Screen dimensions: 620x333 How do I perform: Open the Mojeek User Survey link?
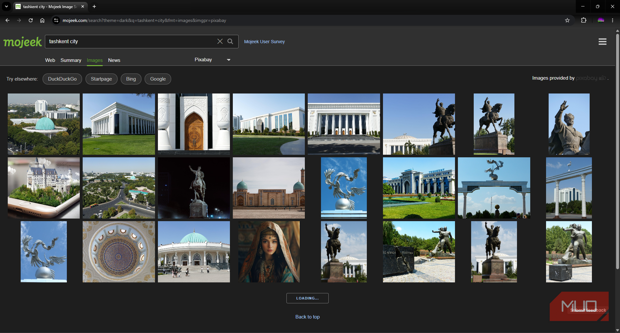264,42
